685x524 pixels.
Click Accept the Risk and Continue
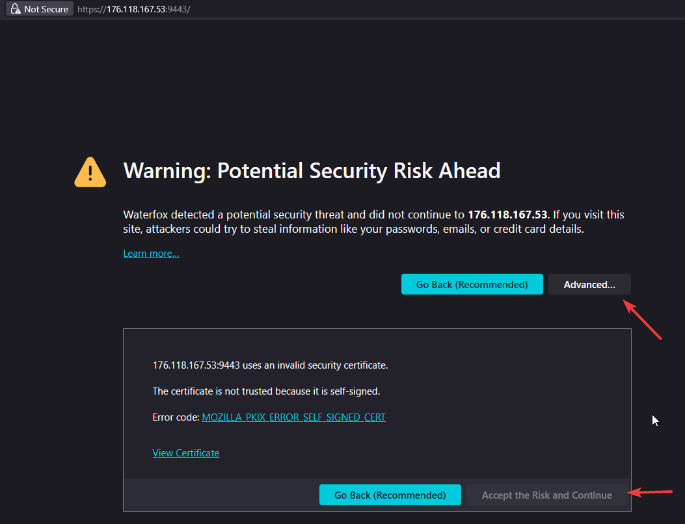(x=546, y=495)
